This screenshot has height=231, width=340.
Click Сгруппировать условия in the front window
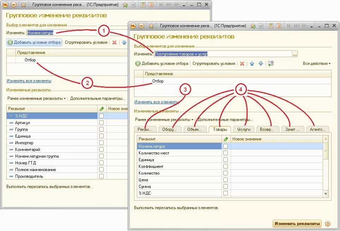coord(214,63)
